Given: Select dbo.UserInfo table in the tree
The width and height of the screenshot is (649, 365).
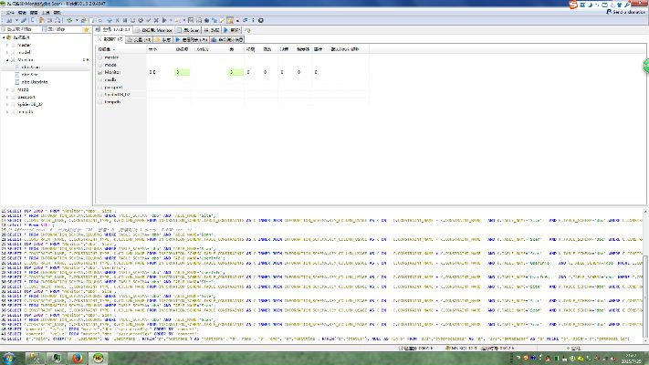Looking at the screenshot, I should click(x=36, y=81).
